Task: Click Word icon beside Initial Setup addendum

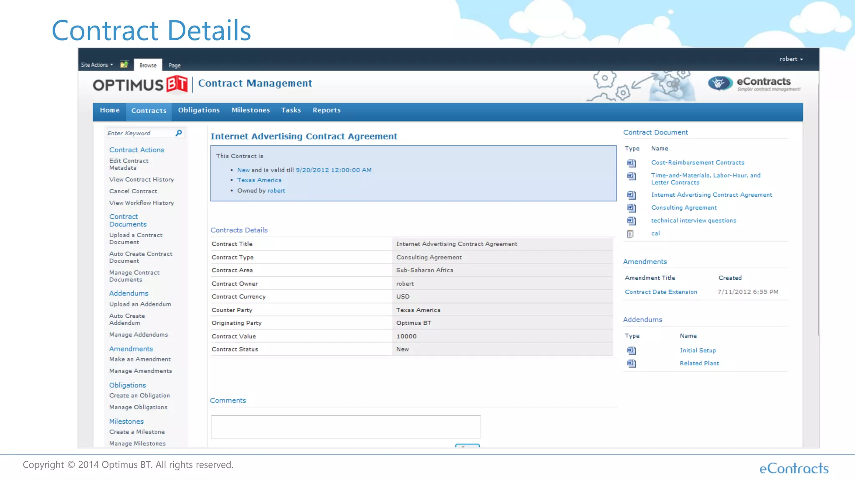Action: click(x=631, y=351)
